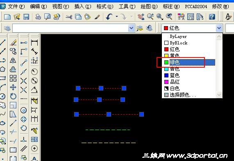Click the Open file icon
The height and width of the screenshot is (161, 234).
click(17, 17)
